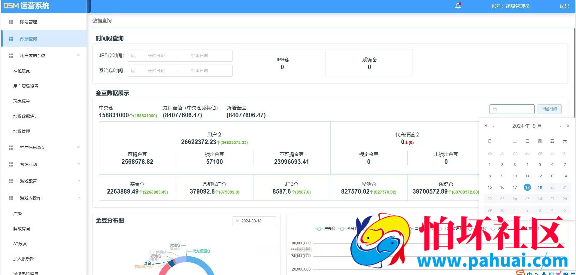Image resolution: width=576 pixels, height=275 pixels.
Task: Click 账号: 超级管理员 account label
Action: coord(510,6)
